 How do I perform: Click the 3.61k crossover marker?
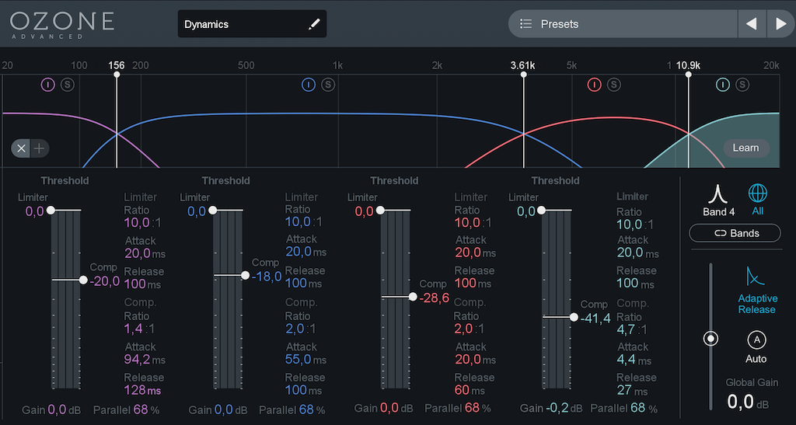[523, 75]
